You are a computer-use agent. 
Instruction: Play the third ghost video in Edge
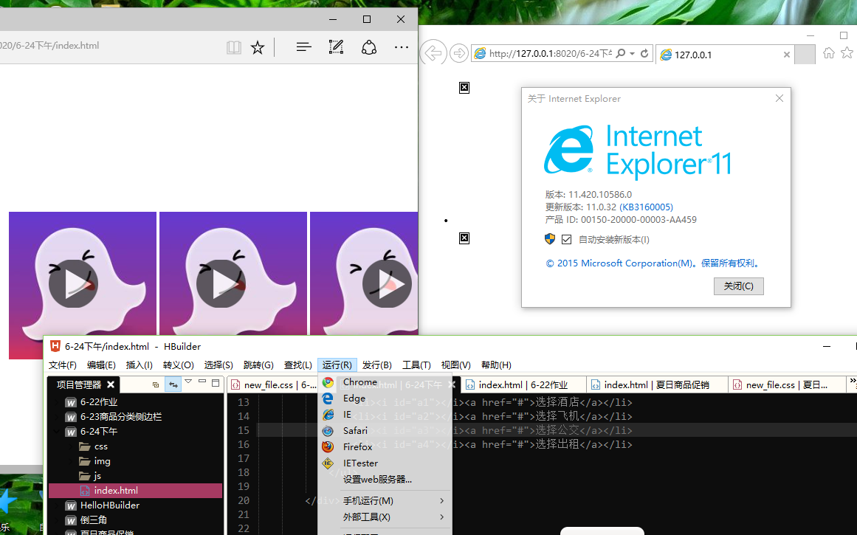click(387, 283)
